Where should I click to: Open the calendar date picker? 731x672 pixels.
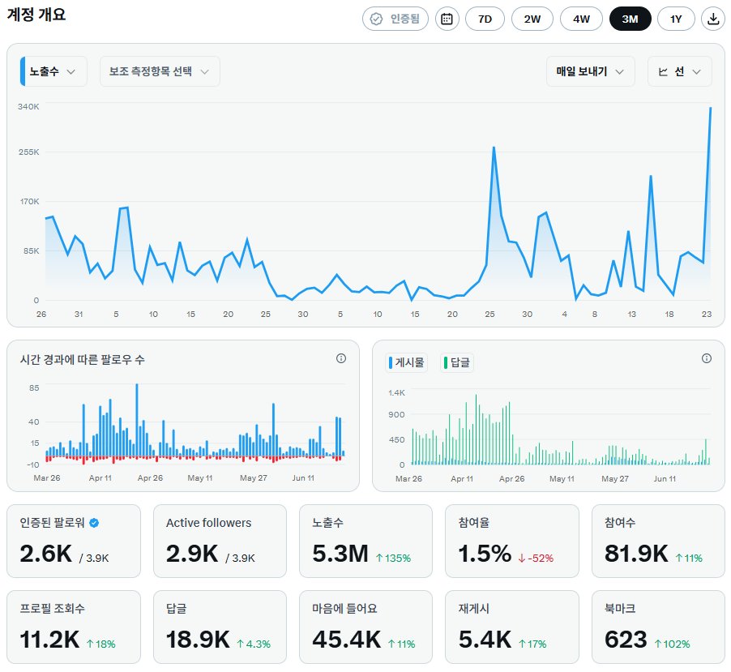pos(447,19)
